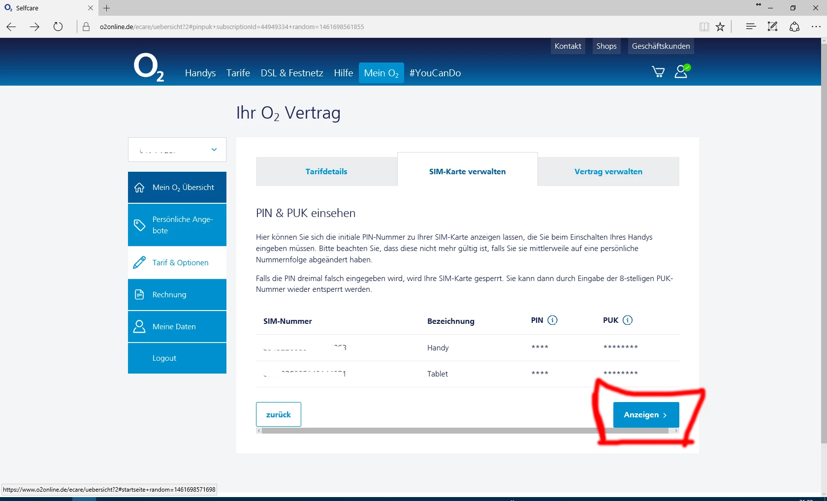Open the web note pen icon
827x501 pixels.
coord(773,27)
